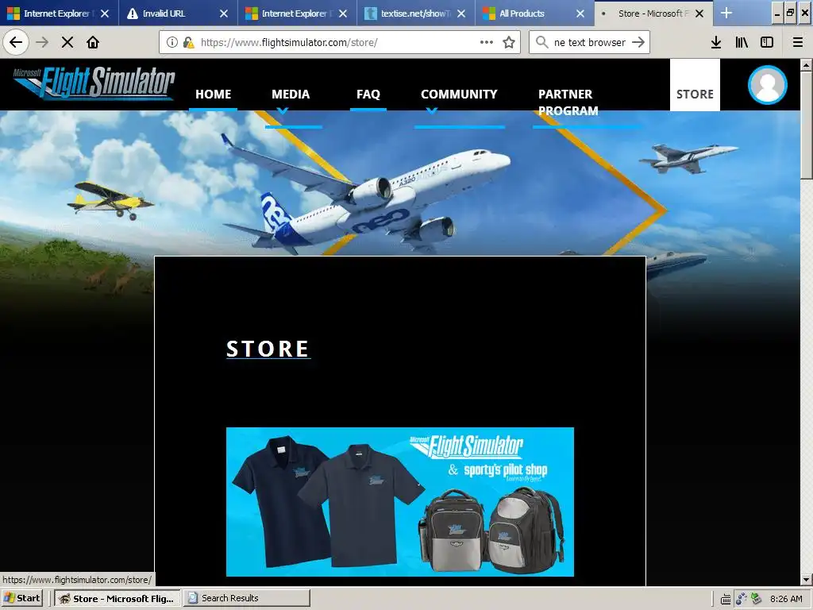The width and height of the screenshot is (813, 610).
Task: Open the hamburger application menu
Action: [x=798, y=42]
